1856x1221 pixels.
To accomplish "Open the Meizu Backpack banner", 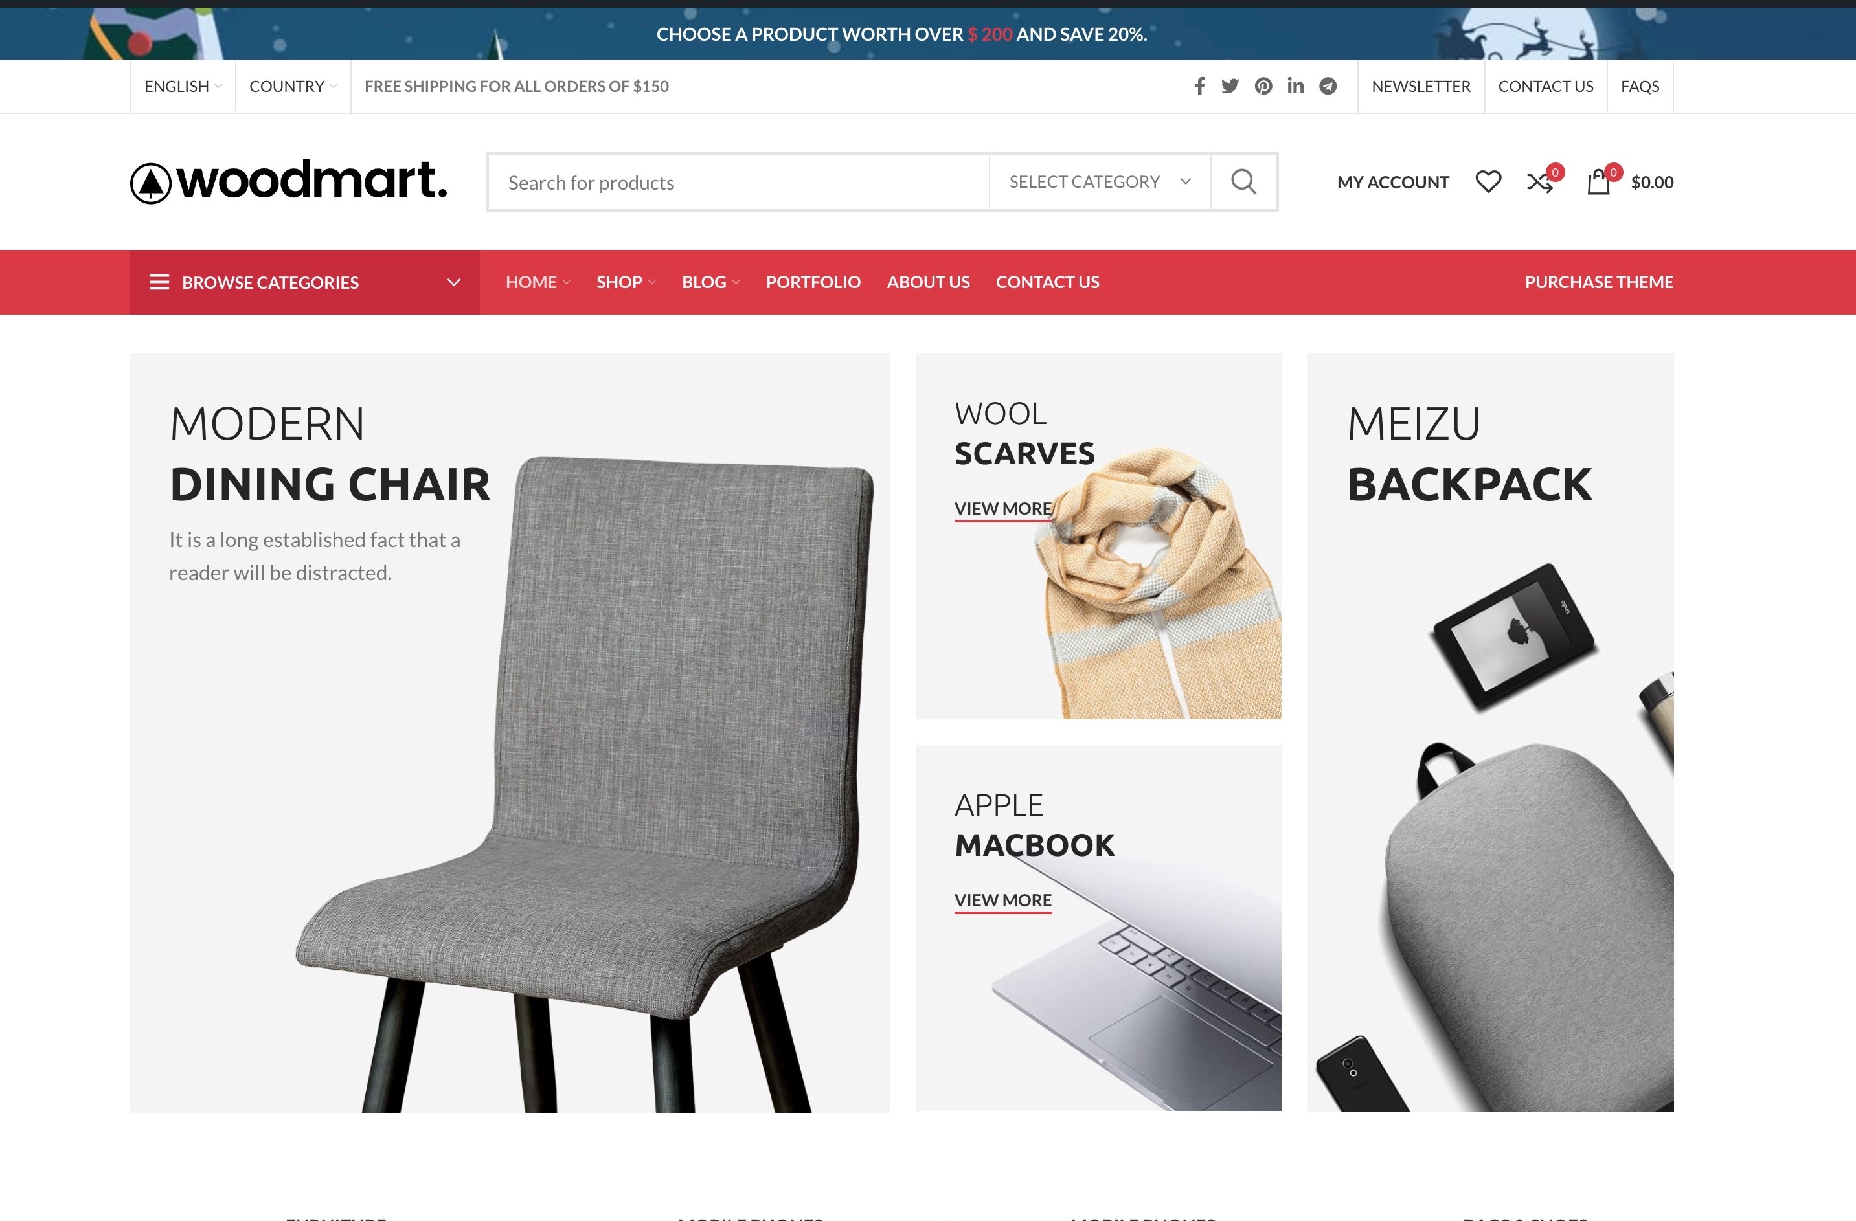I will point(1490,733).
